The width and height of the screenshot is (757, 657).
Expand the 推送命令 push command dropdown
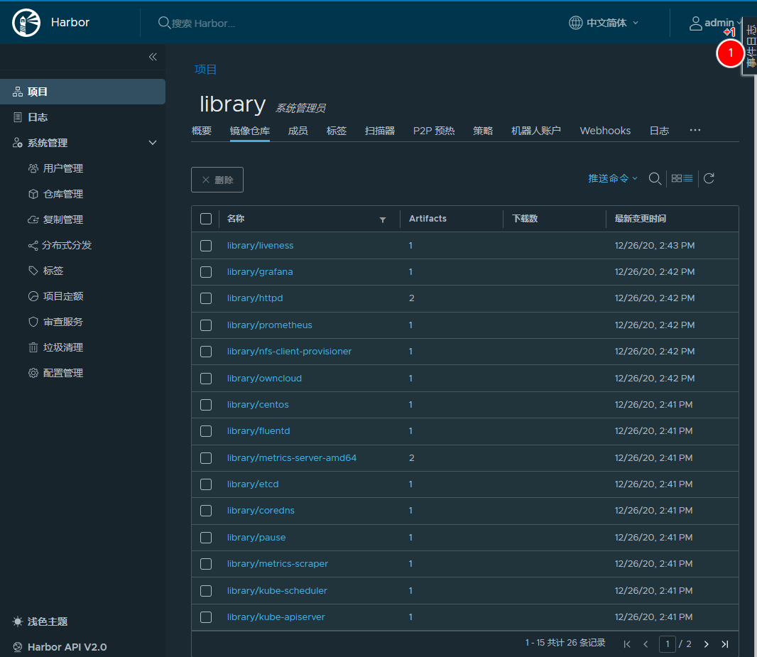[613, 178]
